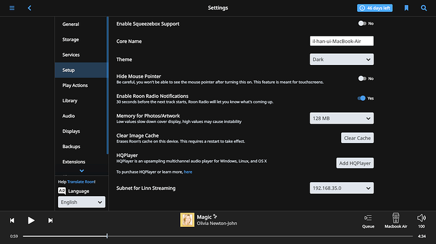Open the Storage settings tab
This screenshot has height=244, width=436.
pos(81,40)
